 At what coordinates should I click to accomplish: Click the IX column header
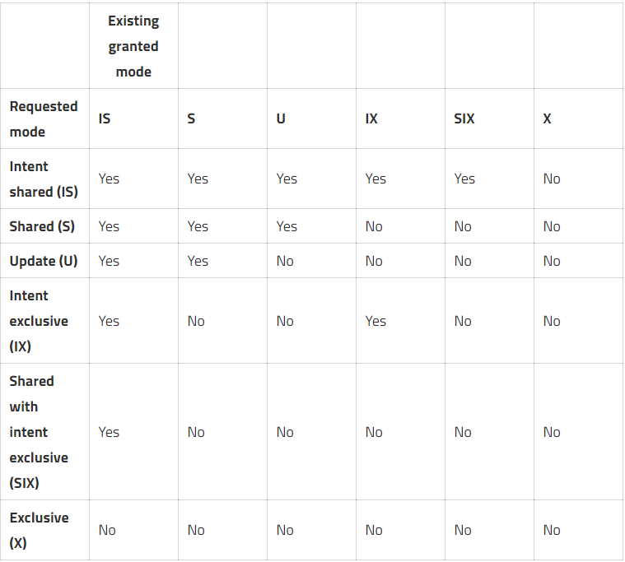[371, 118]
